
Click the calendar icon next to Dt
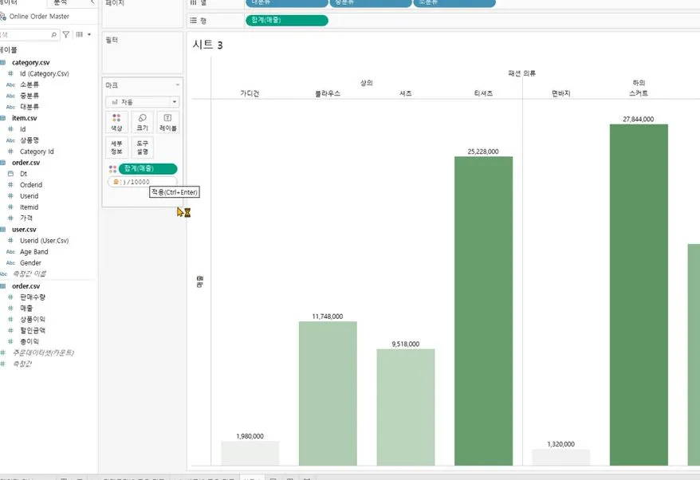coord(10,174)
